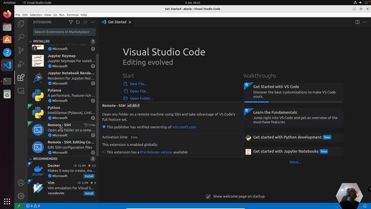Collapse the Recommended extensions section
Screen dimensions: 371x209
pos(62,158)
